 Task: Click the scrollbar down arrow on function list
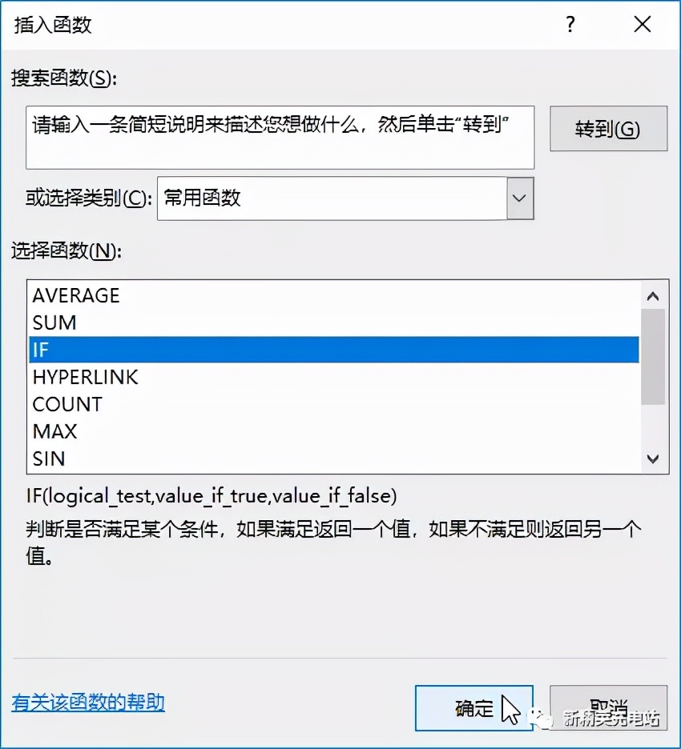click(x=653, y=459)
